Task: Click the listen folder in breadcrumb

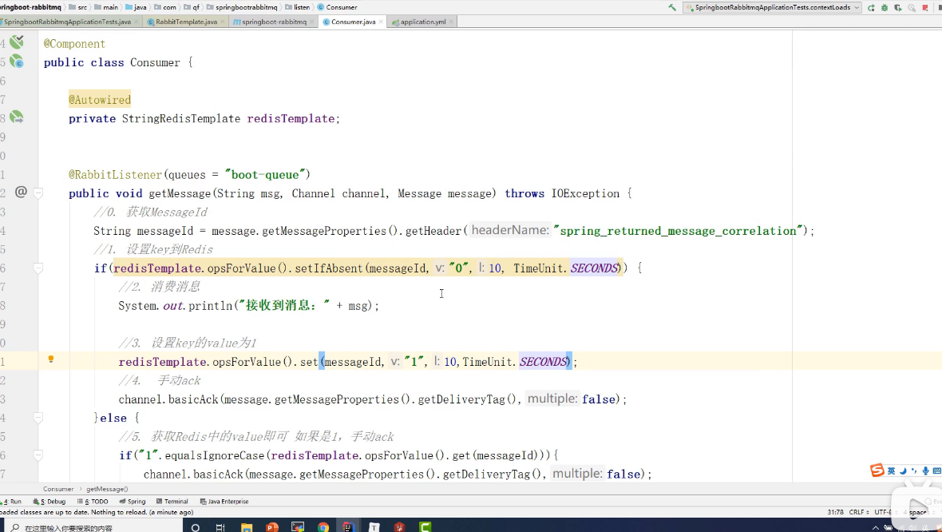Action: coord(301,7)
